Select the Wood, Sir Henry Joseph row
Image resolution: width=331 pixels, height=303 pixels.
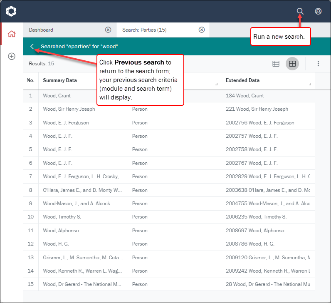click(69, 109)
